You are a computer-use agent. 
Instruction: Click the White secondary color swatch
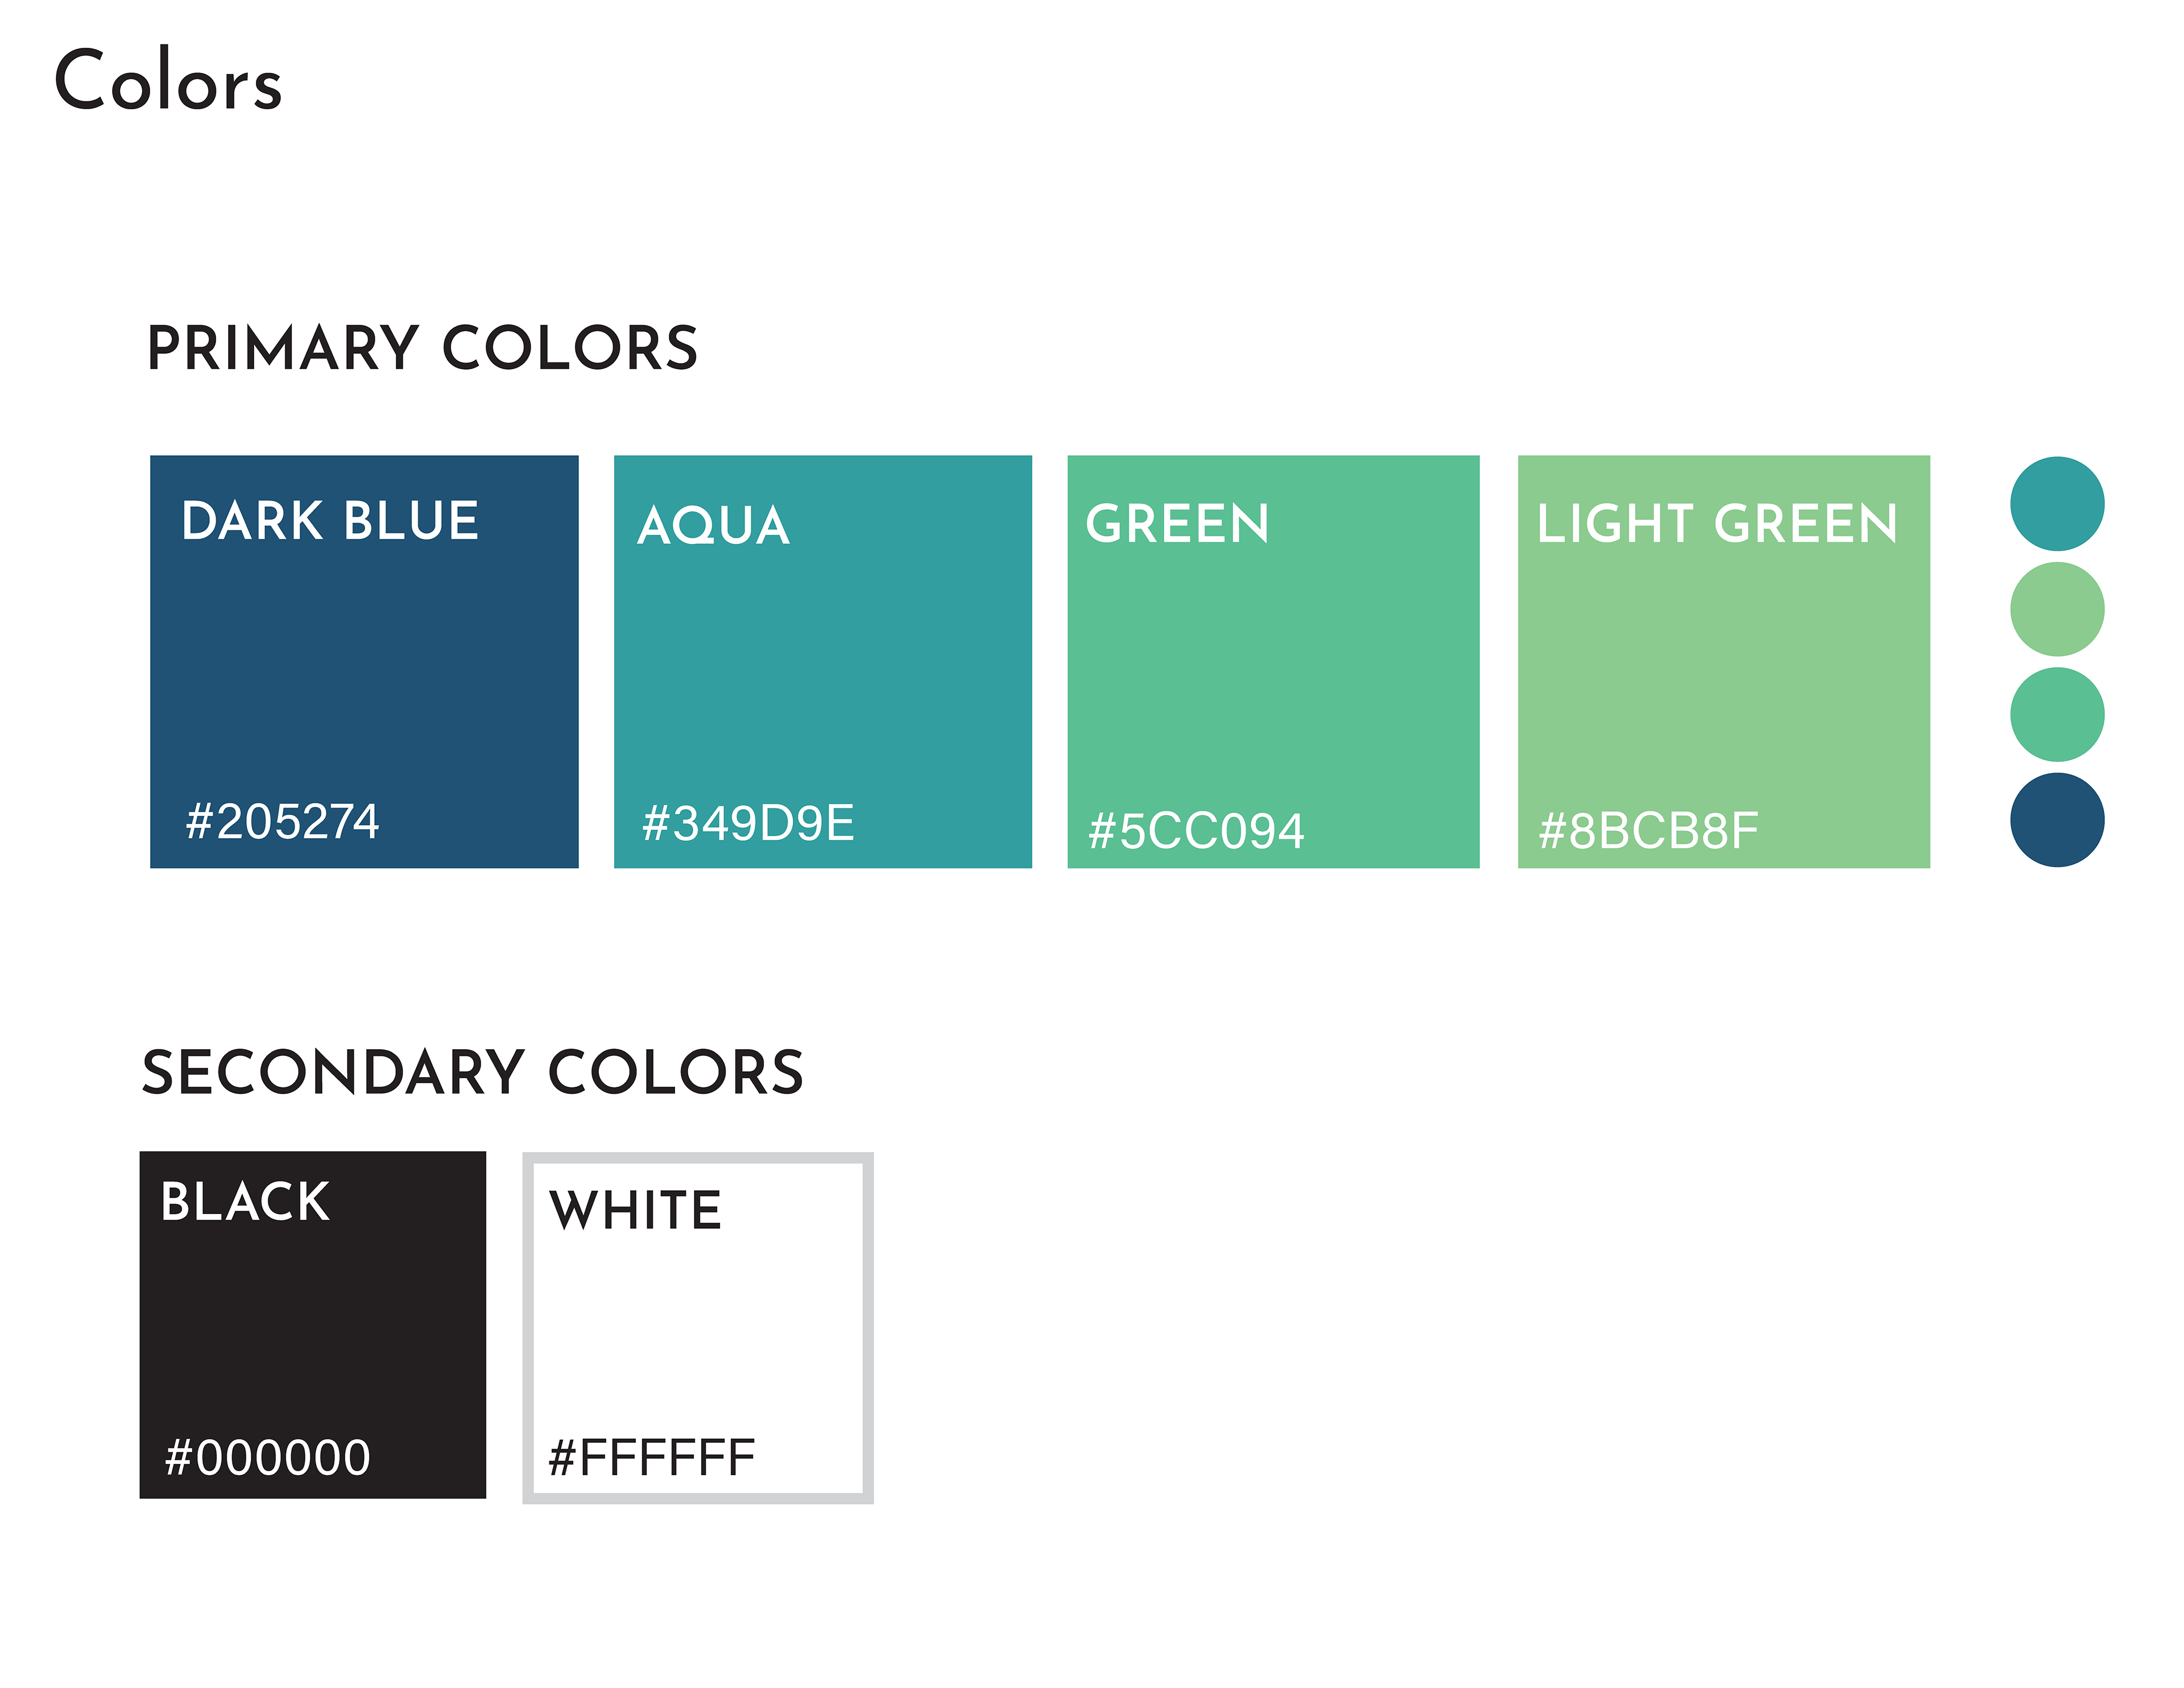click(697, 1327)
